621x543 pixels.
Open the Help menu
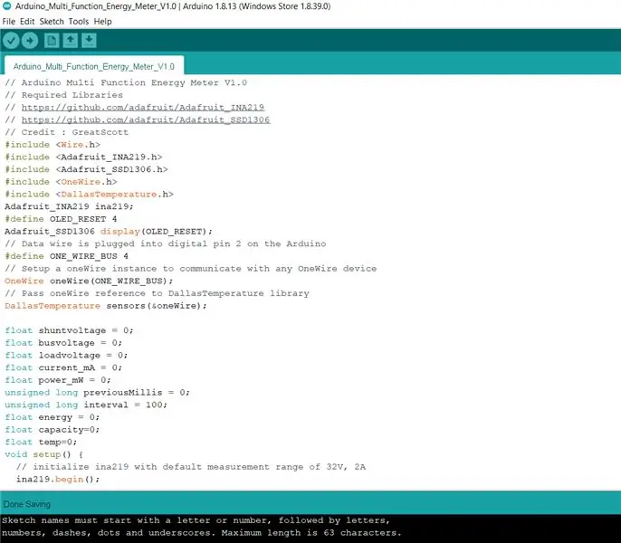coord(102,22)
